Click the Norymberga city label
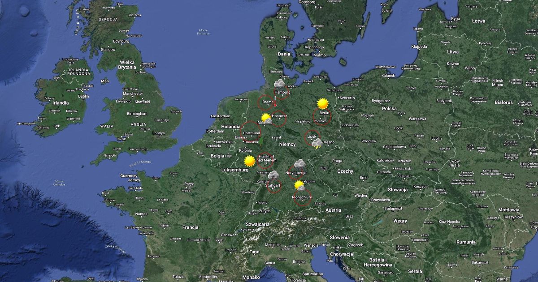Screen dimensions: 538x282 point(296,173)
